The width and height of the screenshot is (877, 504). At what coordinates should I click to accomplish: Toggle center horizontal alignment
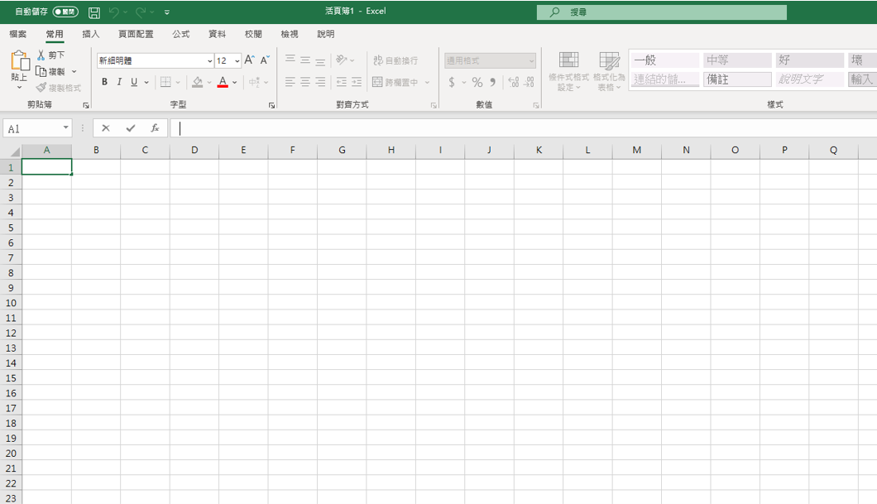tap(304, 81)
